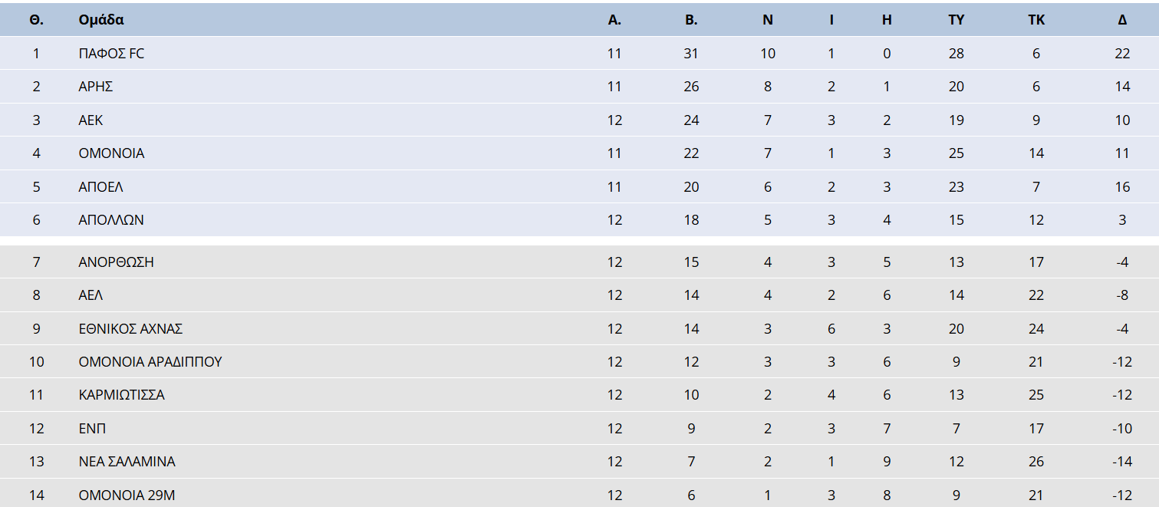
Task: Select ΑΕΛ in the standings
Action: (91, 295)
